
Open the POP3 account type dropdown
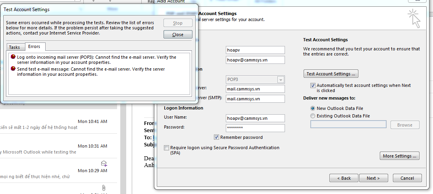281,80
